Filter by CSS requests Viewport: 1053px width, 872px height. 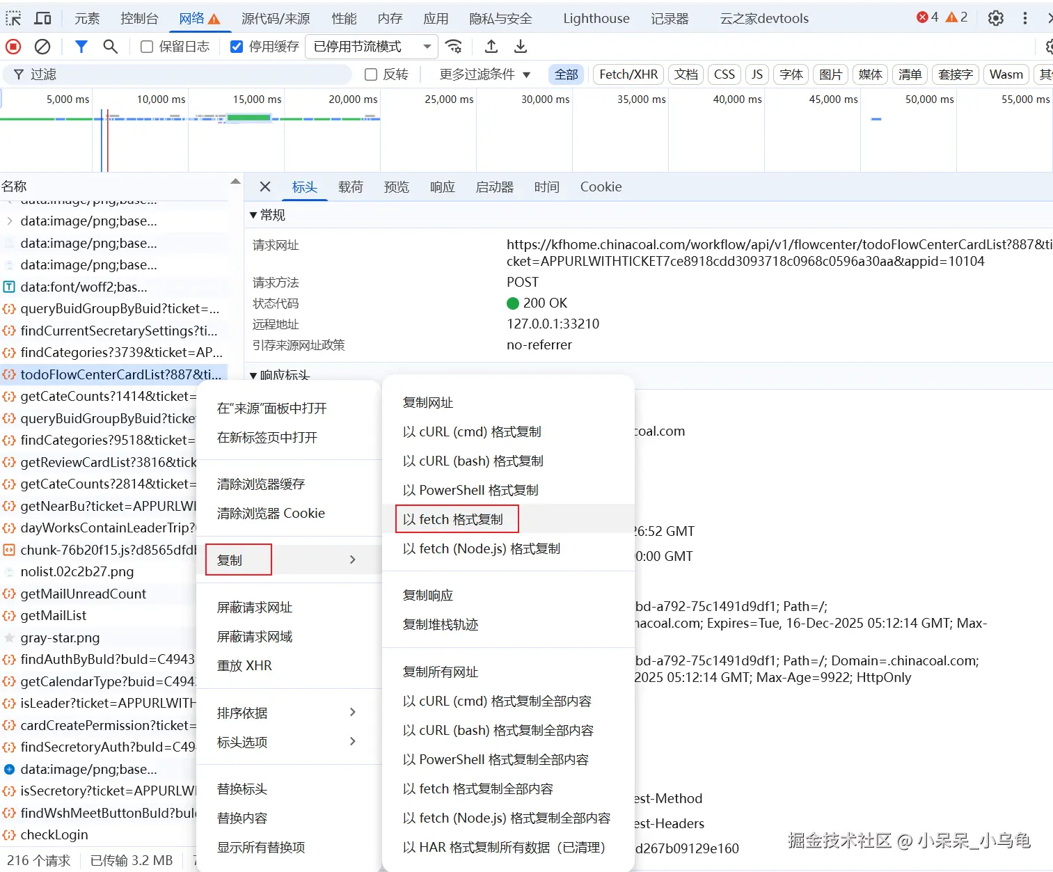coord(725,74)
